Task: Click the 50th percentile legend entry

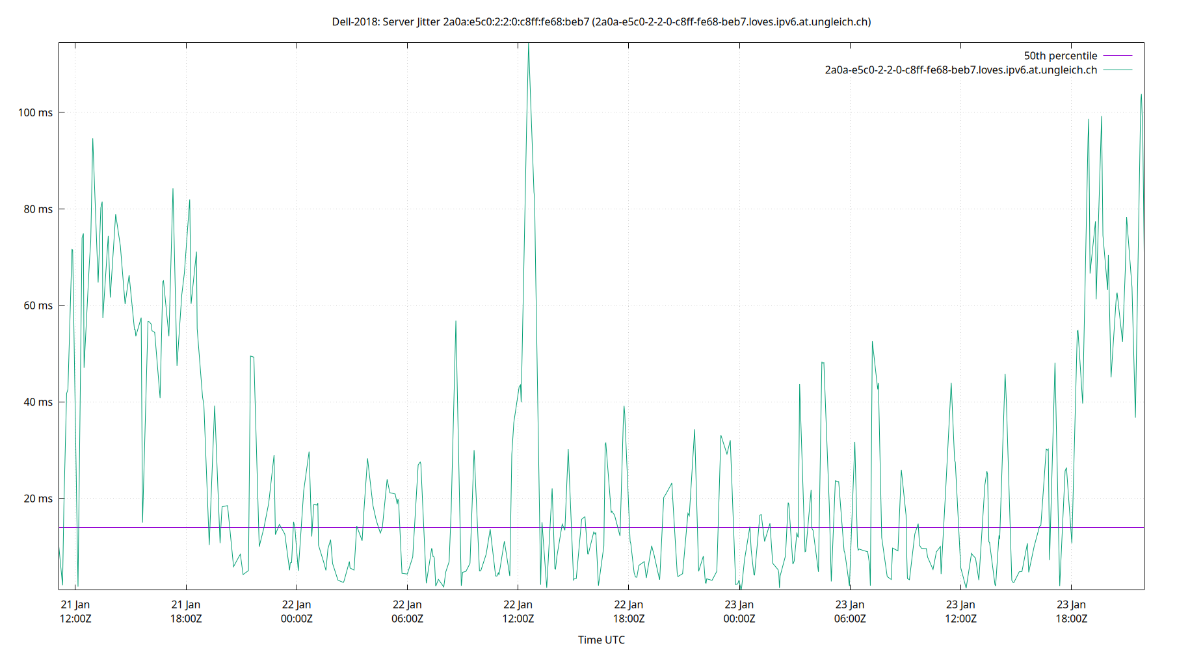Action: click(x=1061, y=56)
